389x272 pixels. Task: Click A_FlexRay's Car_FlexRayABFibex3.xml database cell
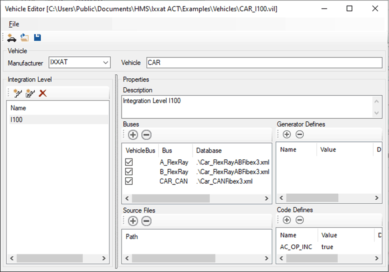[x=233, y=162]
